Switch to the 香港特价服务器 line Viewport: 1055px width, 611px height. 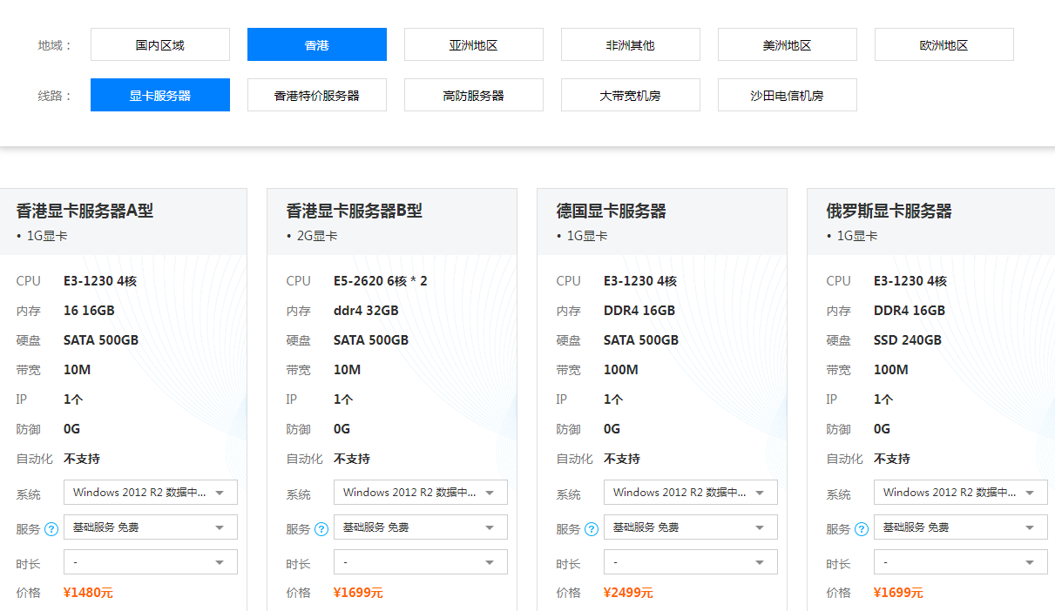pos(316,95)
